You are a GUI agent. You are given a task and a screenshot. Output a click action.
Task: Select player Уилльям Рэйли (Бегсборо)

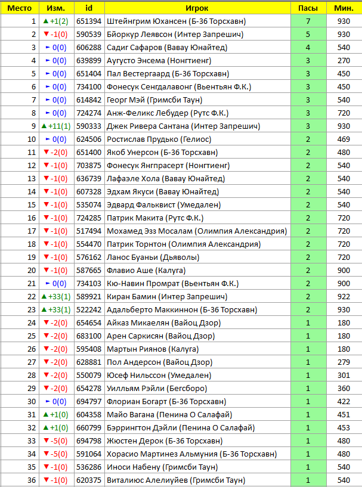point(157,388)
